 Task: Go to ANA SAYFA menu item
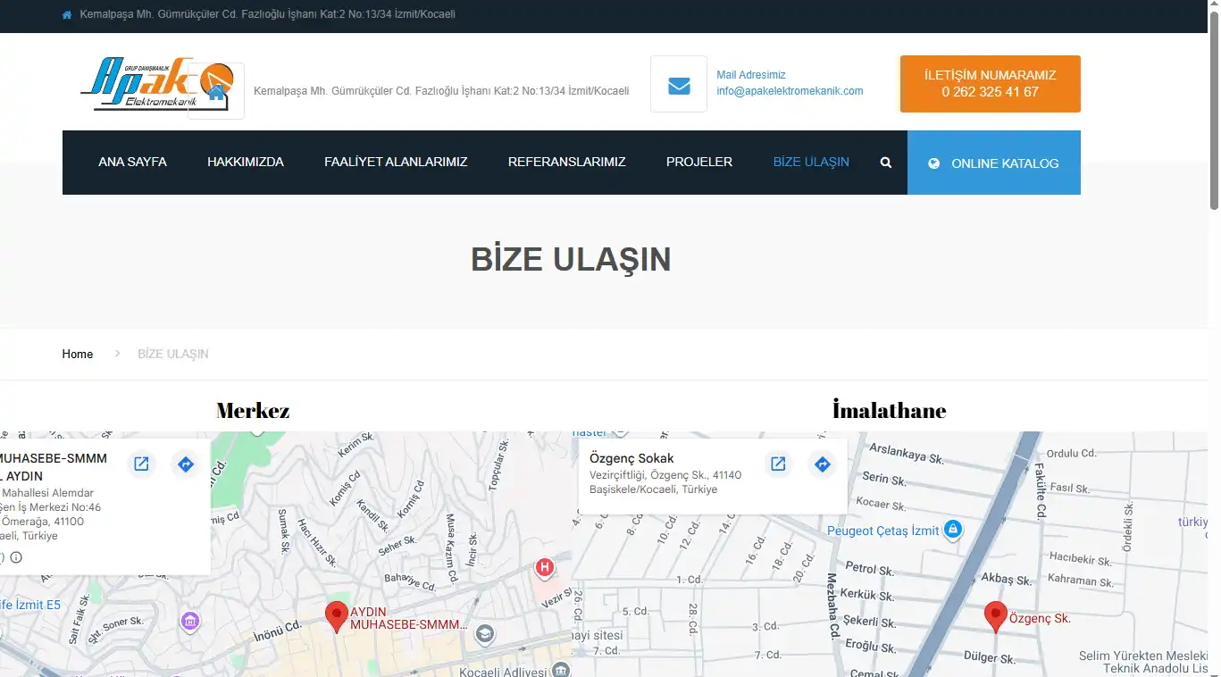pos(132,163)
